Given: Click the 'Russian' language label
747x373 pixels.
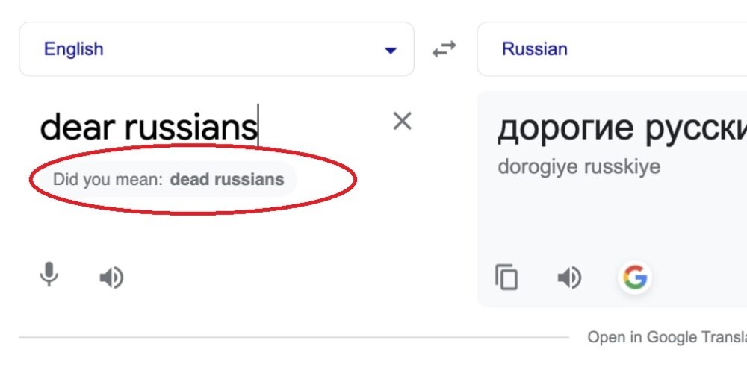Looking at the screenshot, I should pyautogui.click(x=535, y=49).
